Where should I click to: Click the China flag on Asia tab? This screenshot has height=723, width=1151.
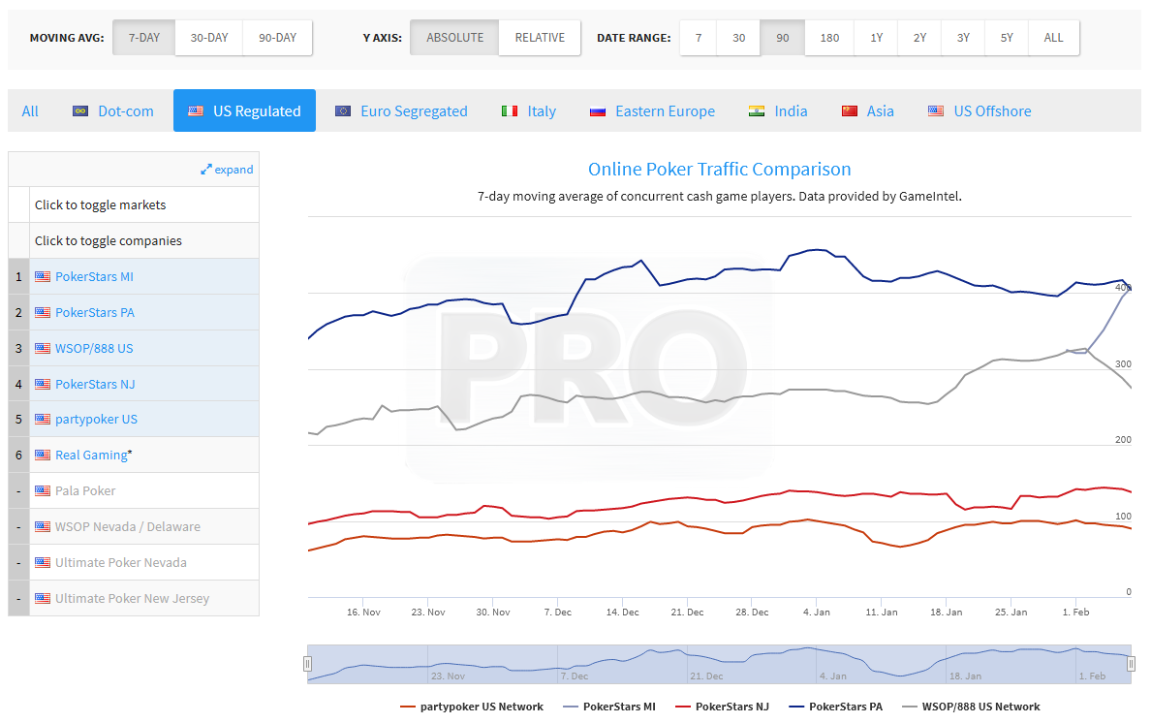click(x=850, y=110)
